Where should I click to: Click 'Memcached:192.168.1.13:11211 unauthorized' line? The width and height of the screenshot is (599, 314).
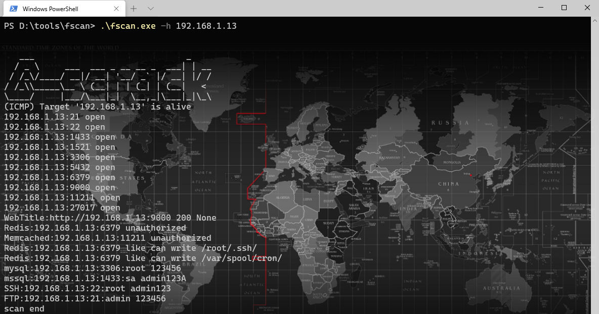point(108,238)
